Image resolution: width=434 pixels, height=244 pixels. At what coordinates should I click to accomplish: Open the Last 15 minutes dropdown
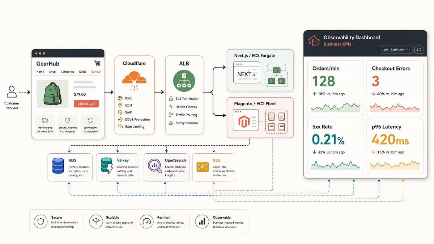coord(396,50)
